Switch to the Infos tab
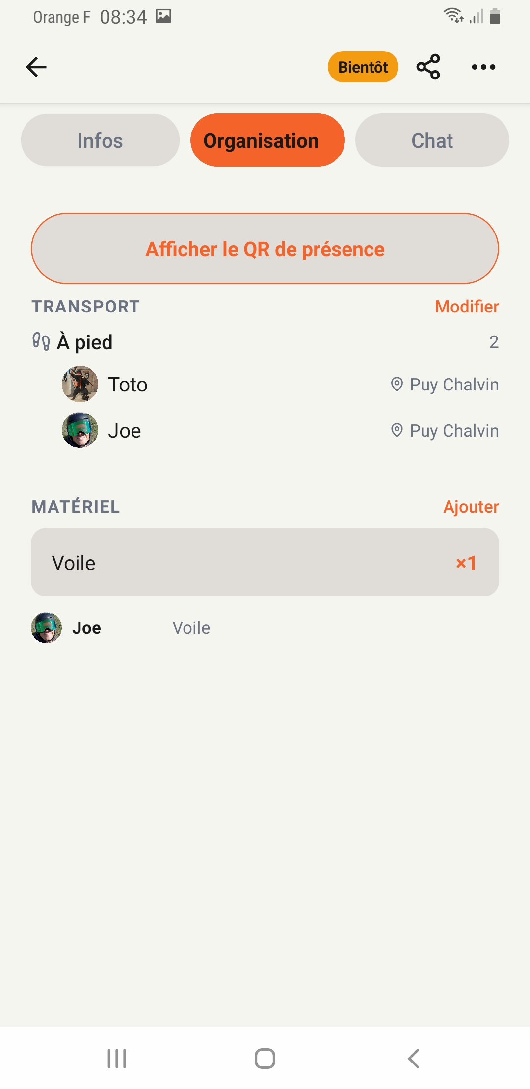Screen dimensions: 530x1089 (x=100, y=140)
